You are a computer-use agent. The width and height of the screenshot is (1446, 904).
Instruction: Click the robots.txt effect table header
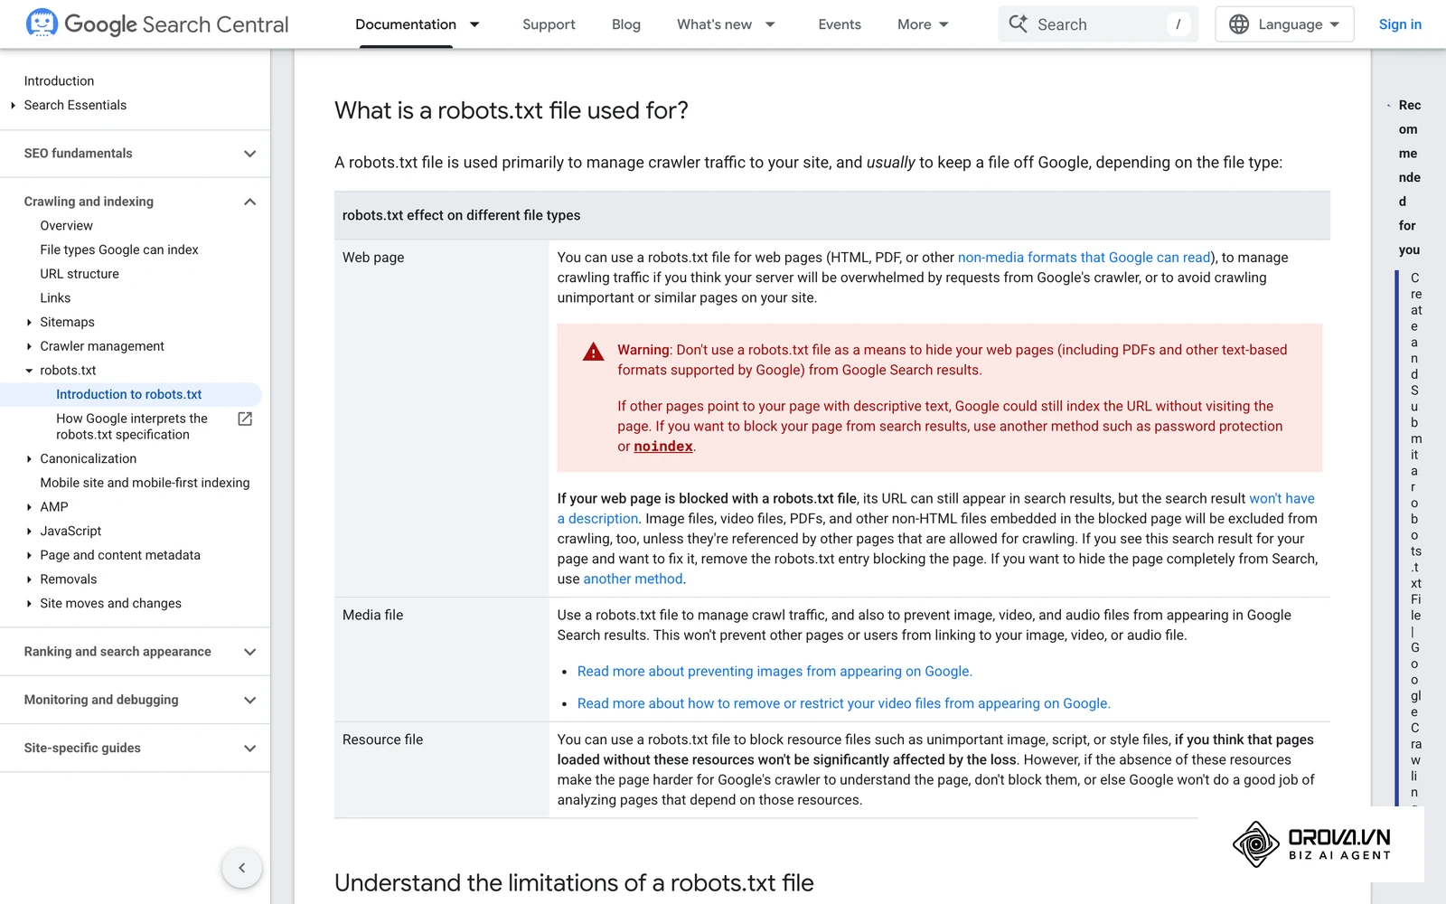tap(832, 215)
